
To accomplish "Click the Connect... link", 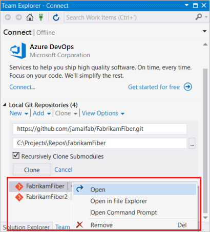I will click(x=22, y=87).
